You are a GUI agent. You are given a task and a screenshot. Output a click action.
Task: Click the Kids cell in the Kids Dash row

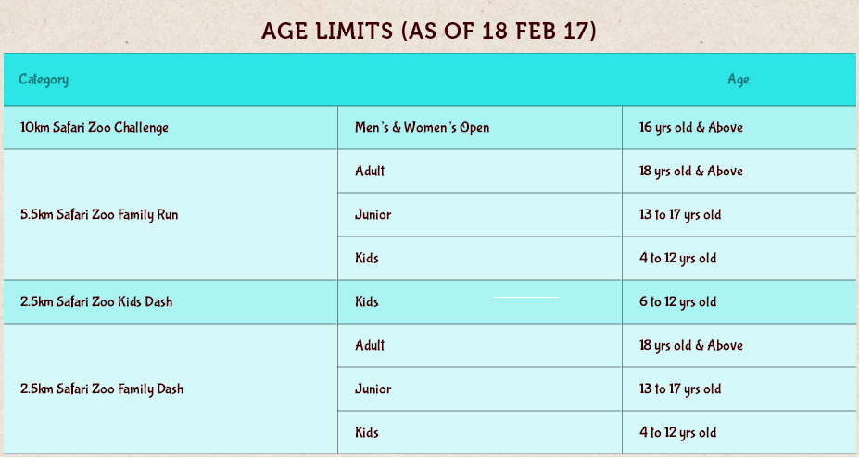[479, 301]
